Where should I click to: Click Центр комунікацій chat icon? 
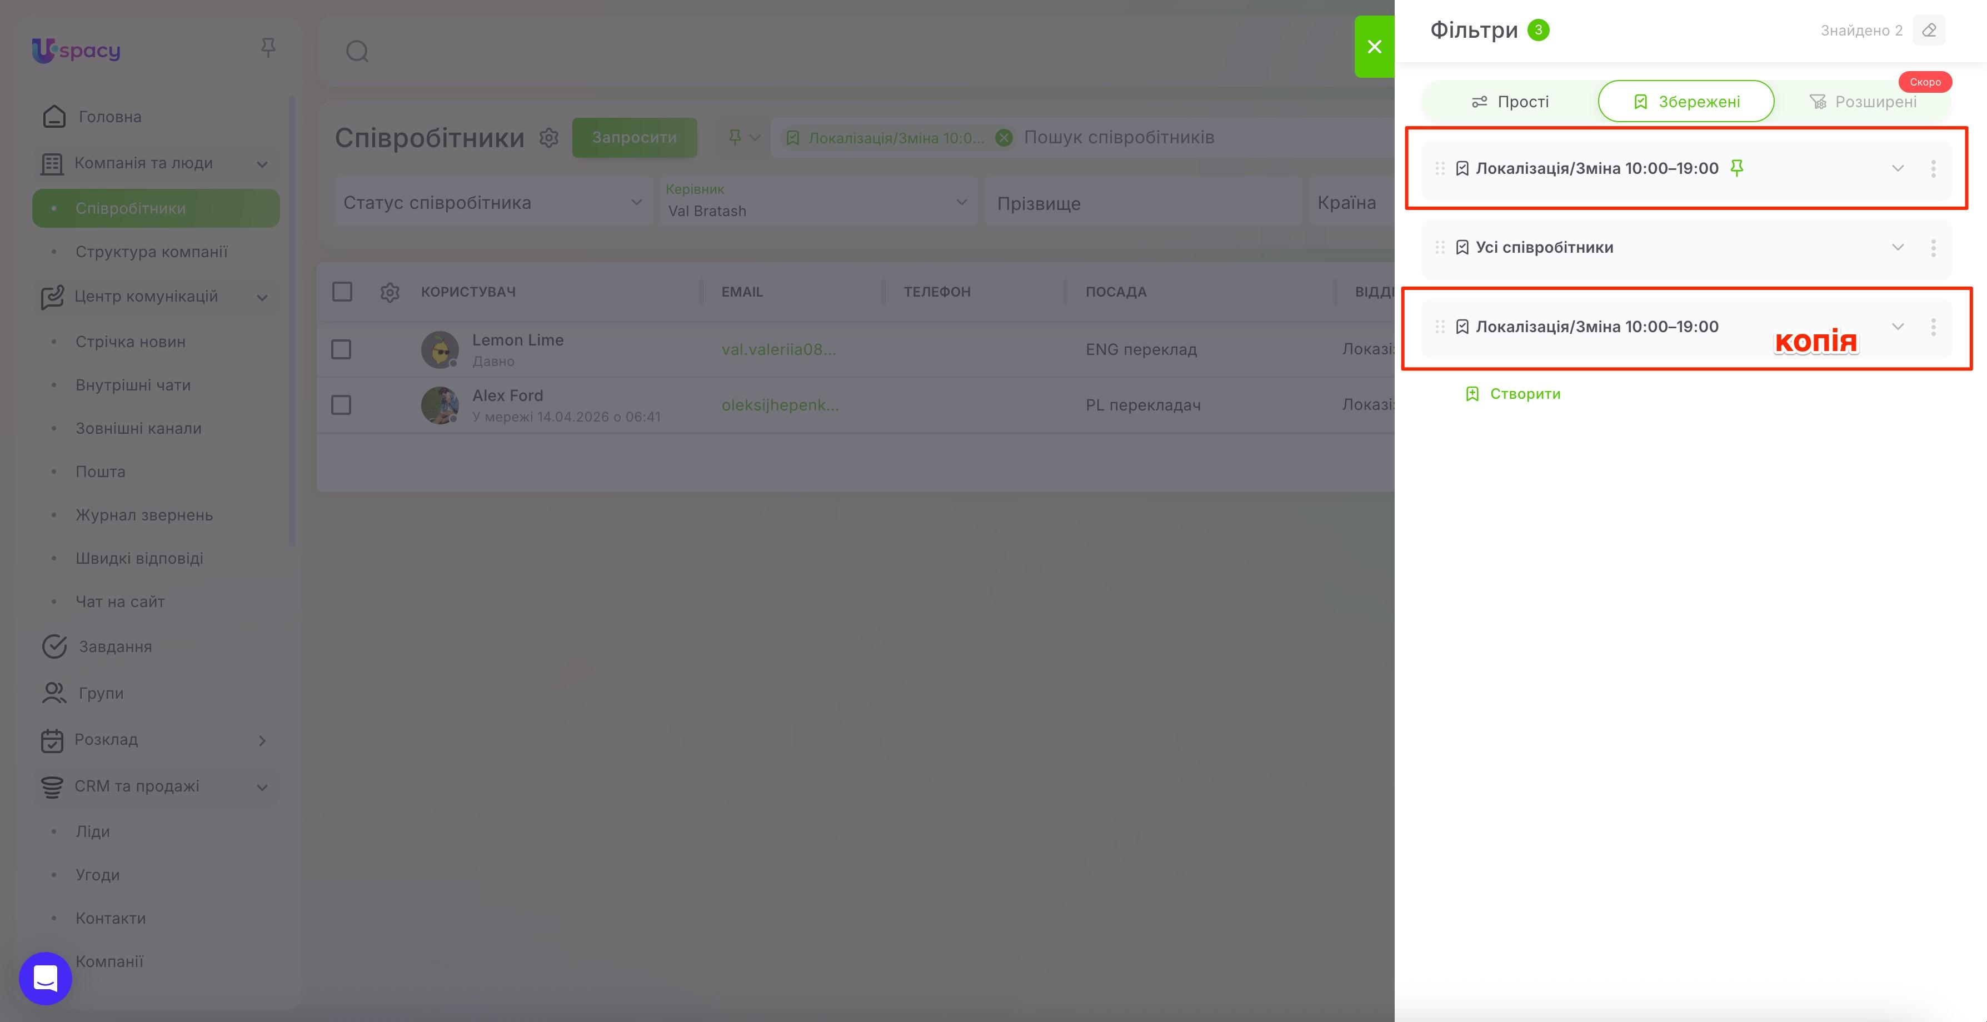52,297
